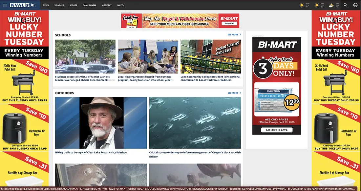The width and height of the screenshot is (361, 191).
Task: Expand Schools section chevron arrow
Action: click(240, 34)
